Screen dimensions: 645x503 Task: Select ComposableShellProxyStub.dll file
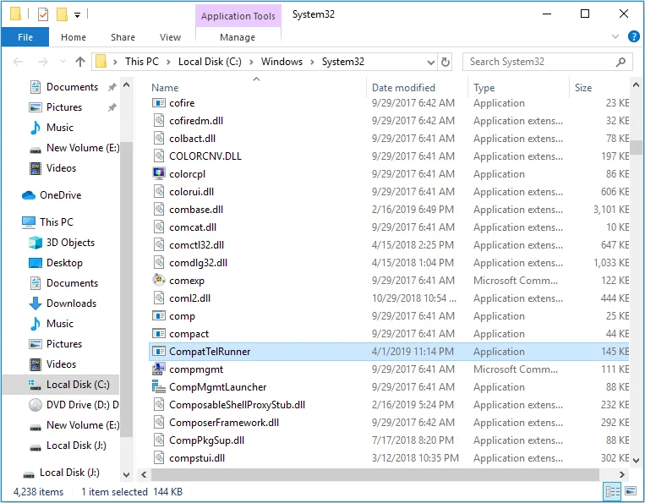point(237,405)
